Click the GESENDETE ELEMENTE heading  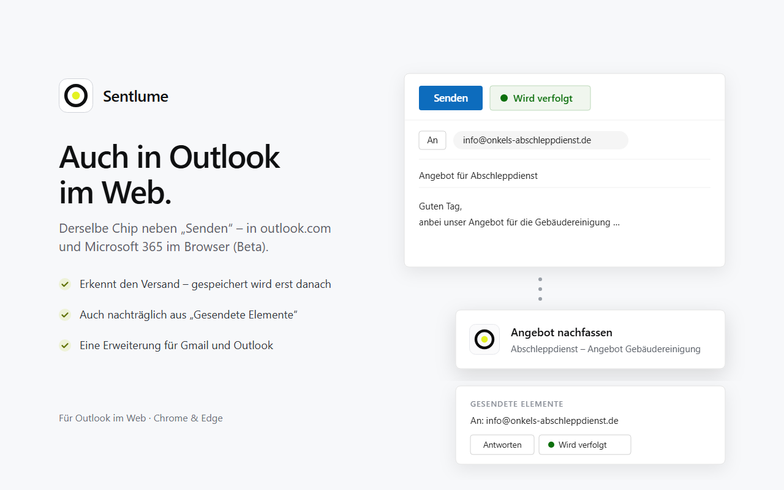[517, 404]
